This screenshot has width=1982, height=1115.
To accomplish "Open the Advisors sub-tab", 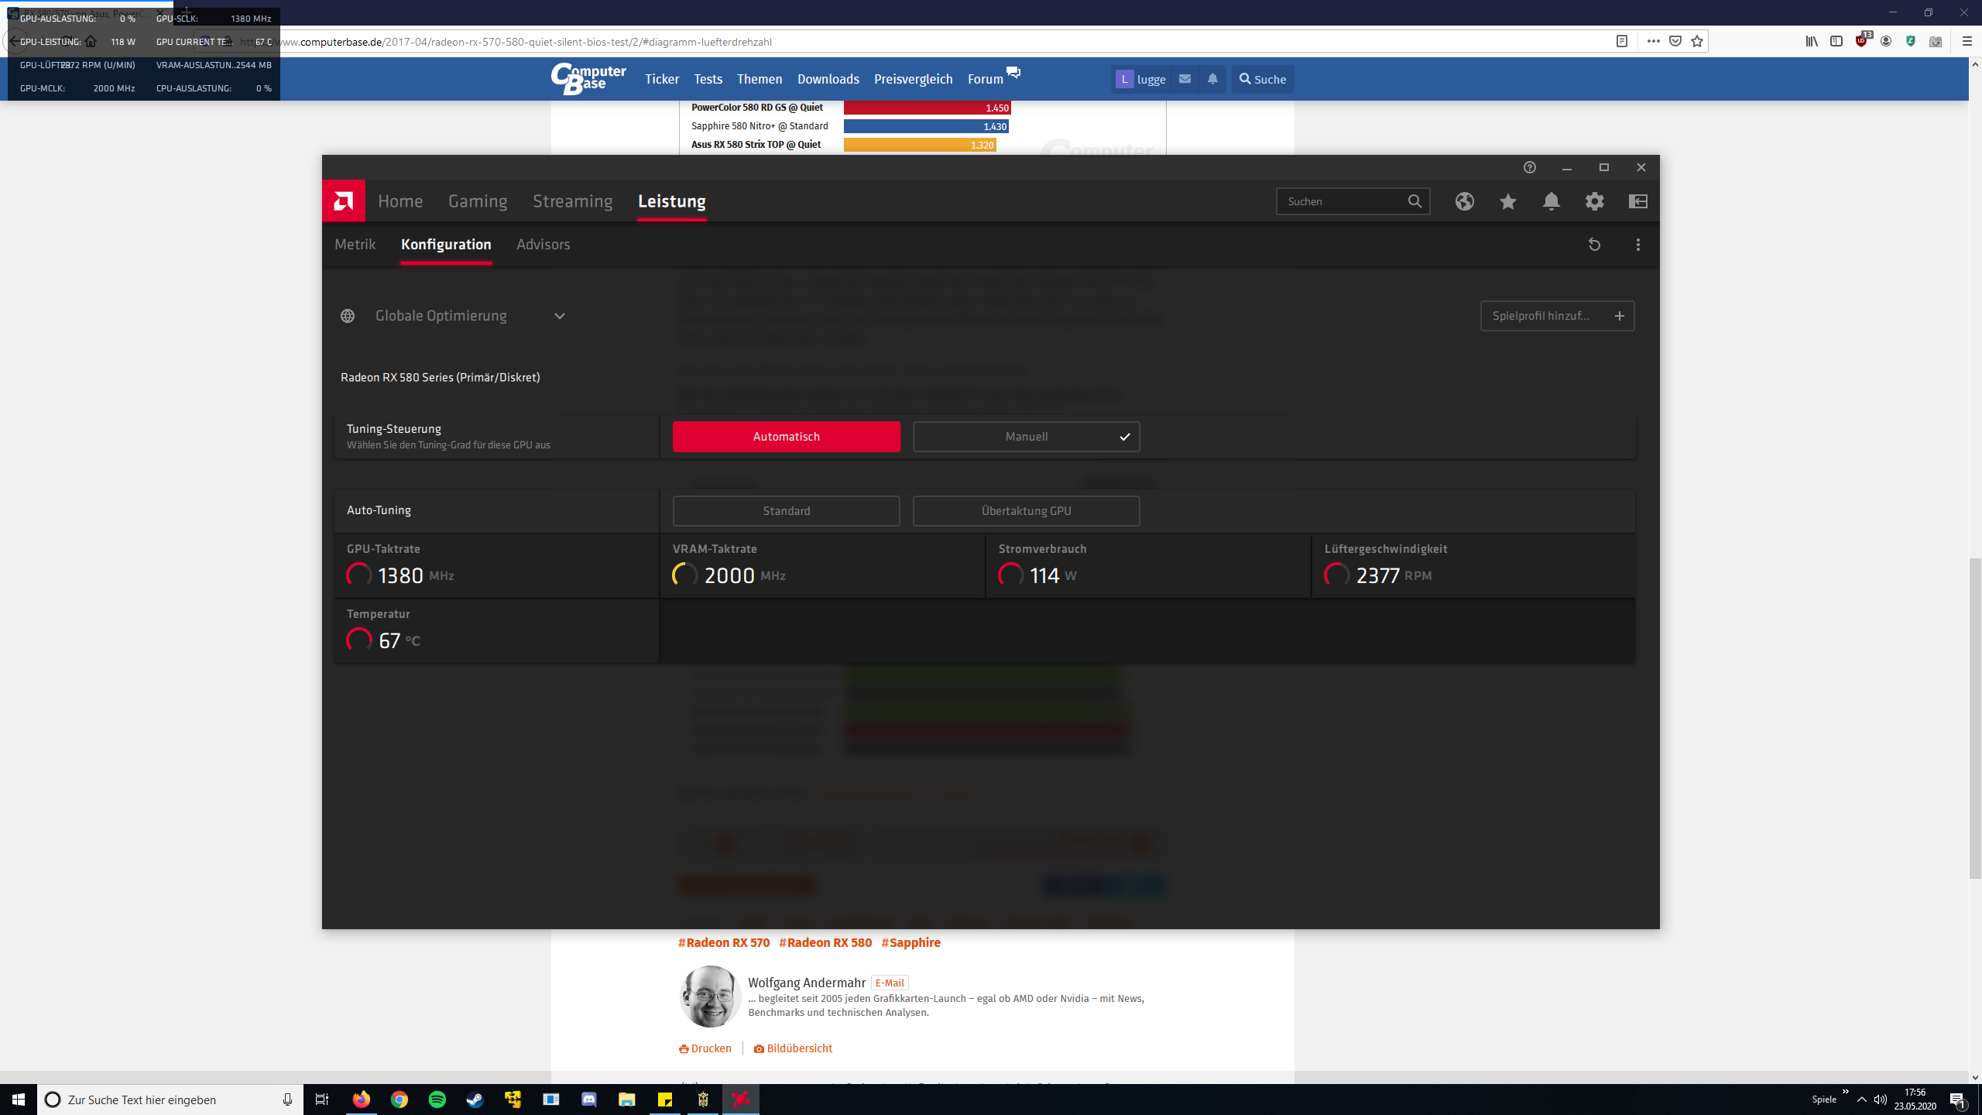I will (x=543, y=245).
